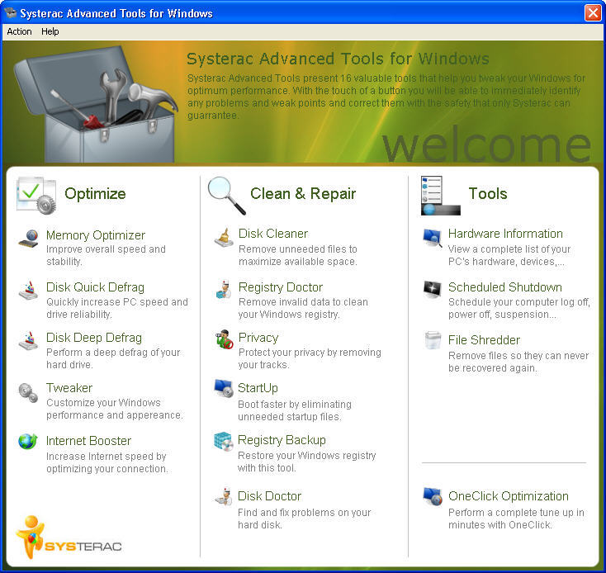Click the Optimize section heading

click(x=95, y=193)
